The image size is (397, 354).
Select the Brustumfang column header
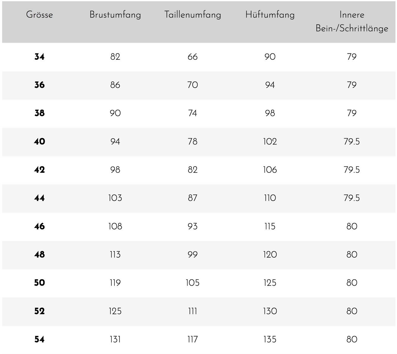[115, 15]
